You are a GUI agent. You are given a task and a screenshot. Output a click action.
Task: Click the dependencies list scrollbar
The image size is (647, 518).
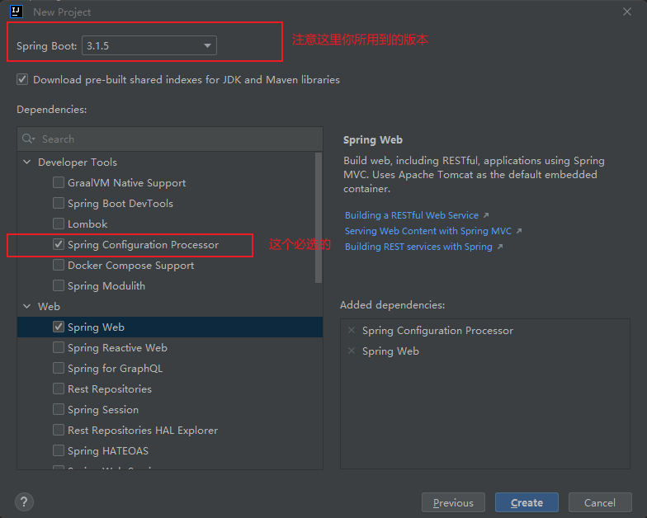pyautogui.click(x=319, y=218)
